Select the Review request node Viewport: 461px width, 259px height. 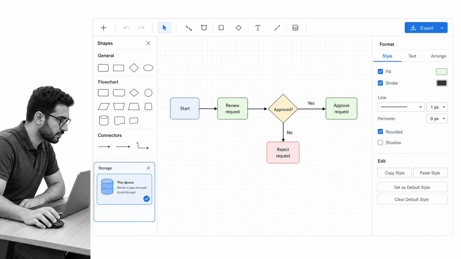pyautogui.click(x=233, y=109)
